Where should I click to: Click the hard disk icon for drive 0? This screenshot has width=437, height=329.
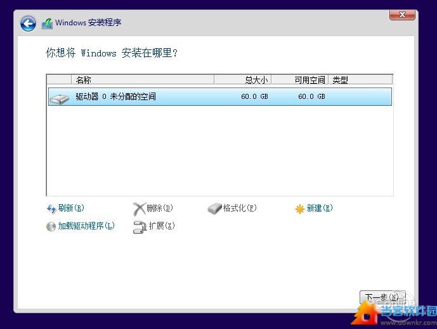click(x=60, y=98)
